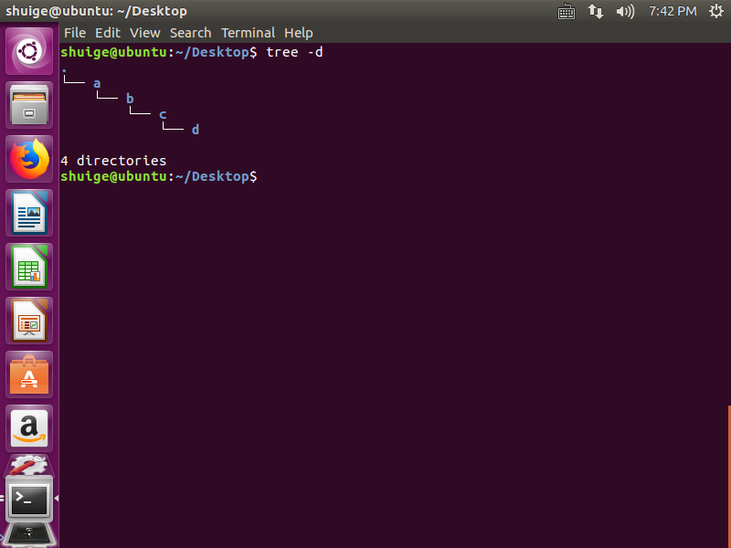Open the Search menu

pyautogui.click(x=190, y=33)
